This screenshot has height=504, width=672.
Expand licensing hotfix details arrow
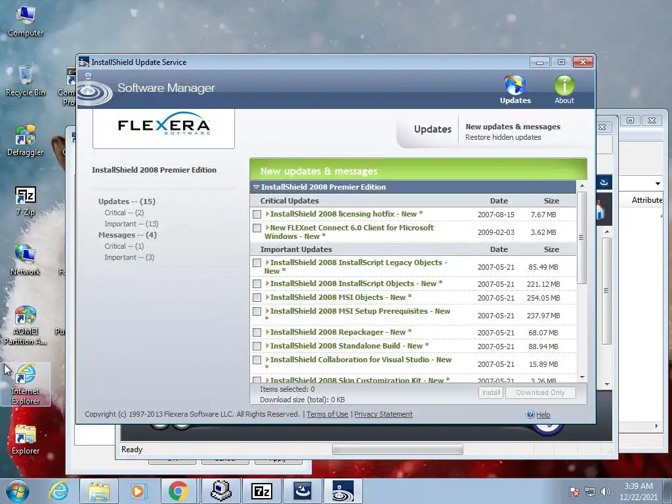267,213
